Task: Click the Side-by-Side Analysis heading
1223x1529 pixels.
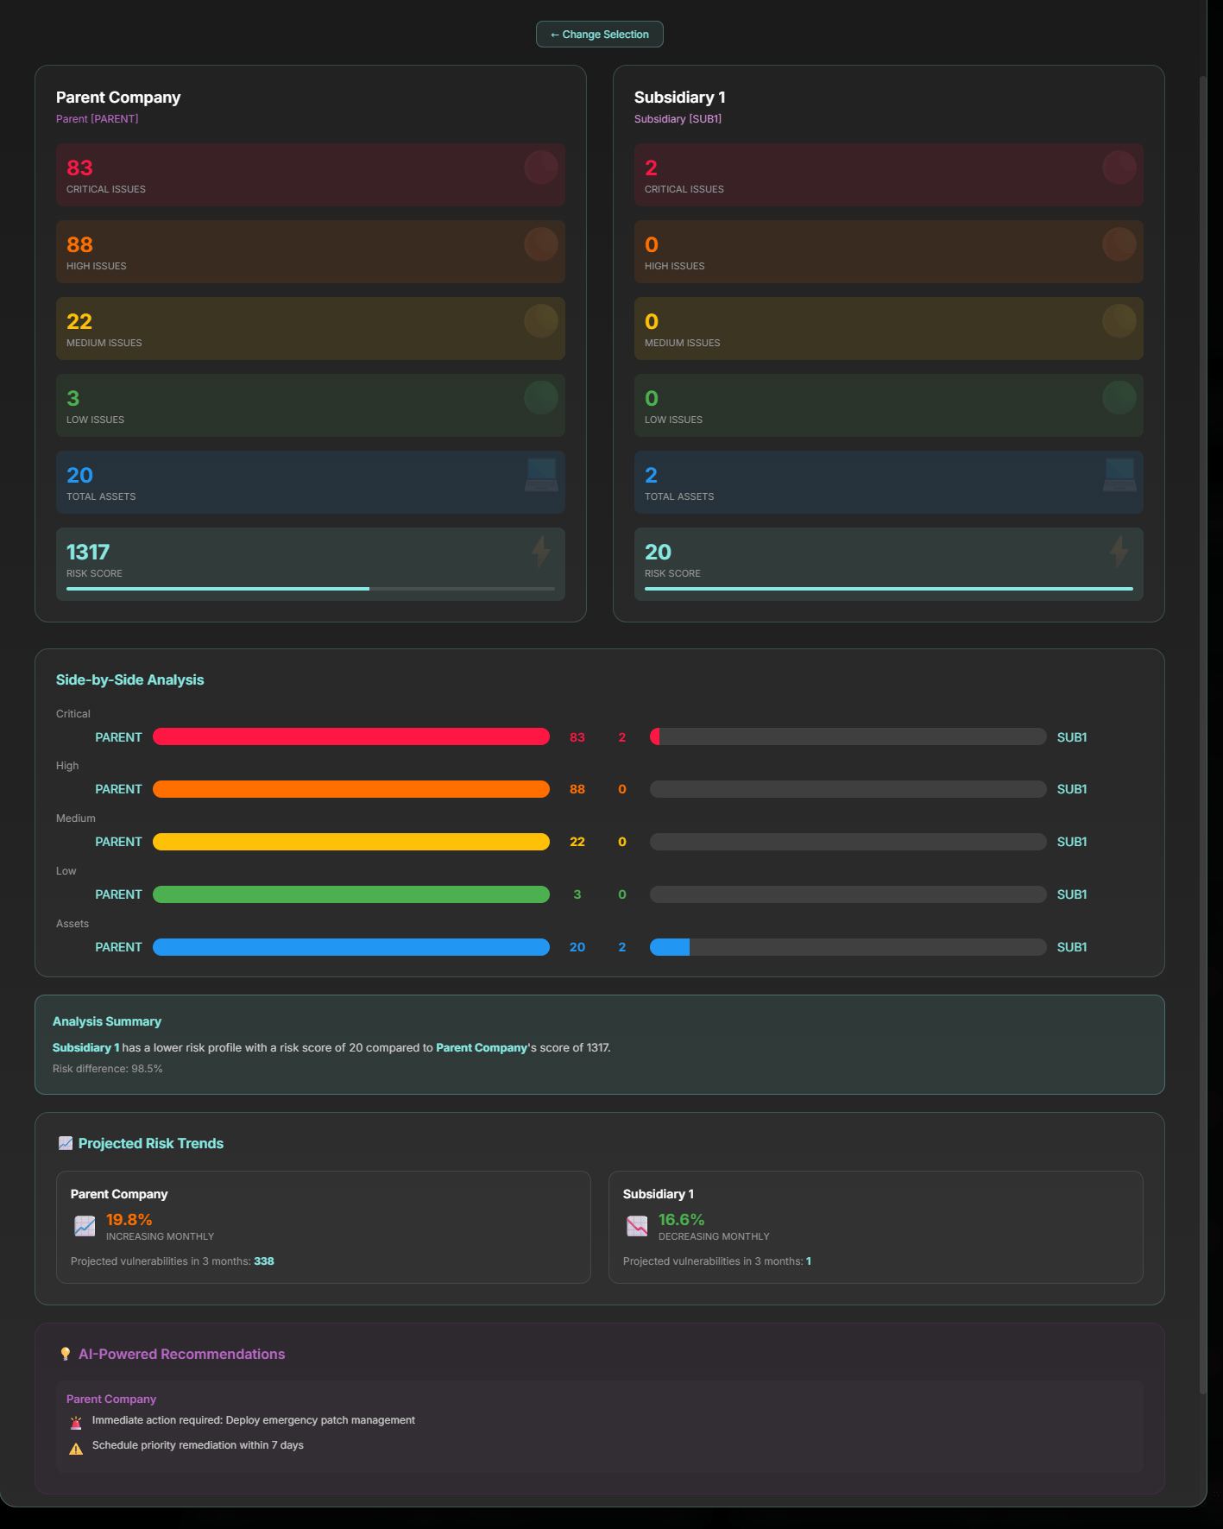Action: 129,679
